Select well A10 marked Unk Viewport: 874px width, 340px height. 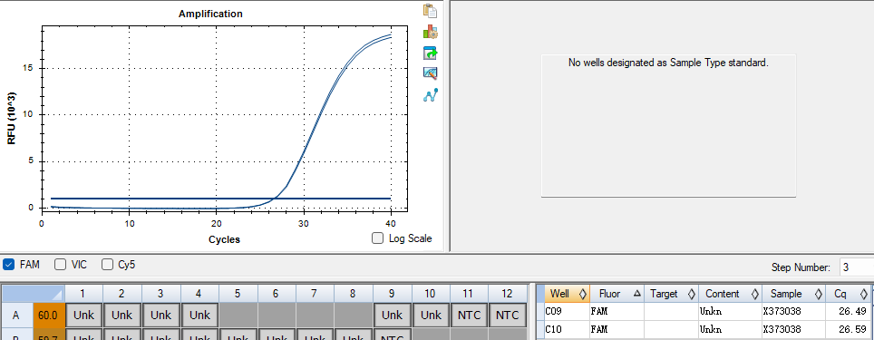point(431,316)
